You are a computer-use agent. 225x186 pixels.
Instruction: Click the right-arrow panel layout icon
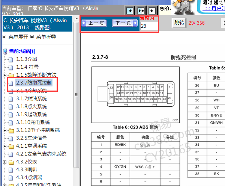coord(130,11)
